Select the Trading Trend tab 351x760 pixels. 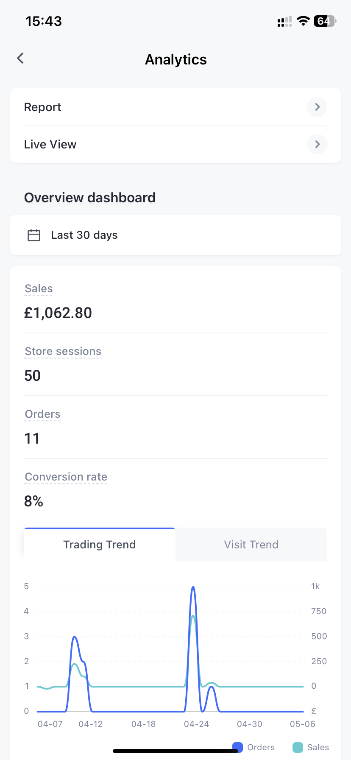100,545
